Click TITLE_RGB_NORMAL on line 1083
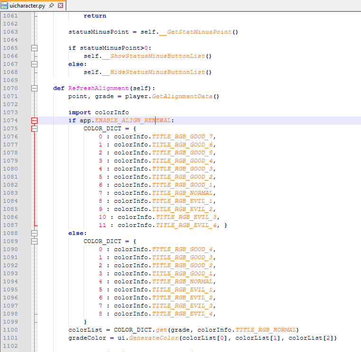This screenshot has width=361, height=352. (183, 193)
